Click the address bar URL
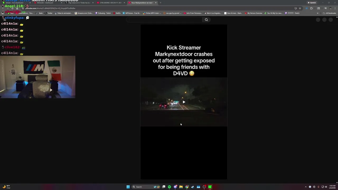 coord(50,8)
